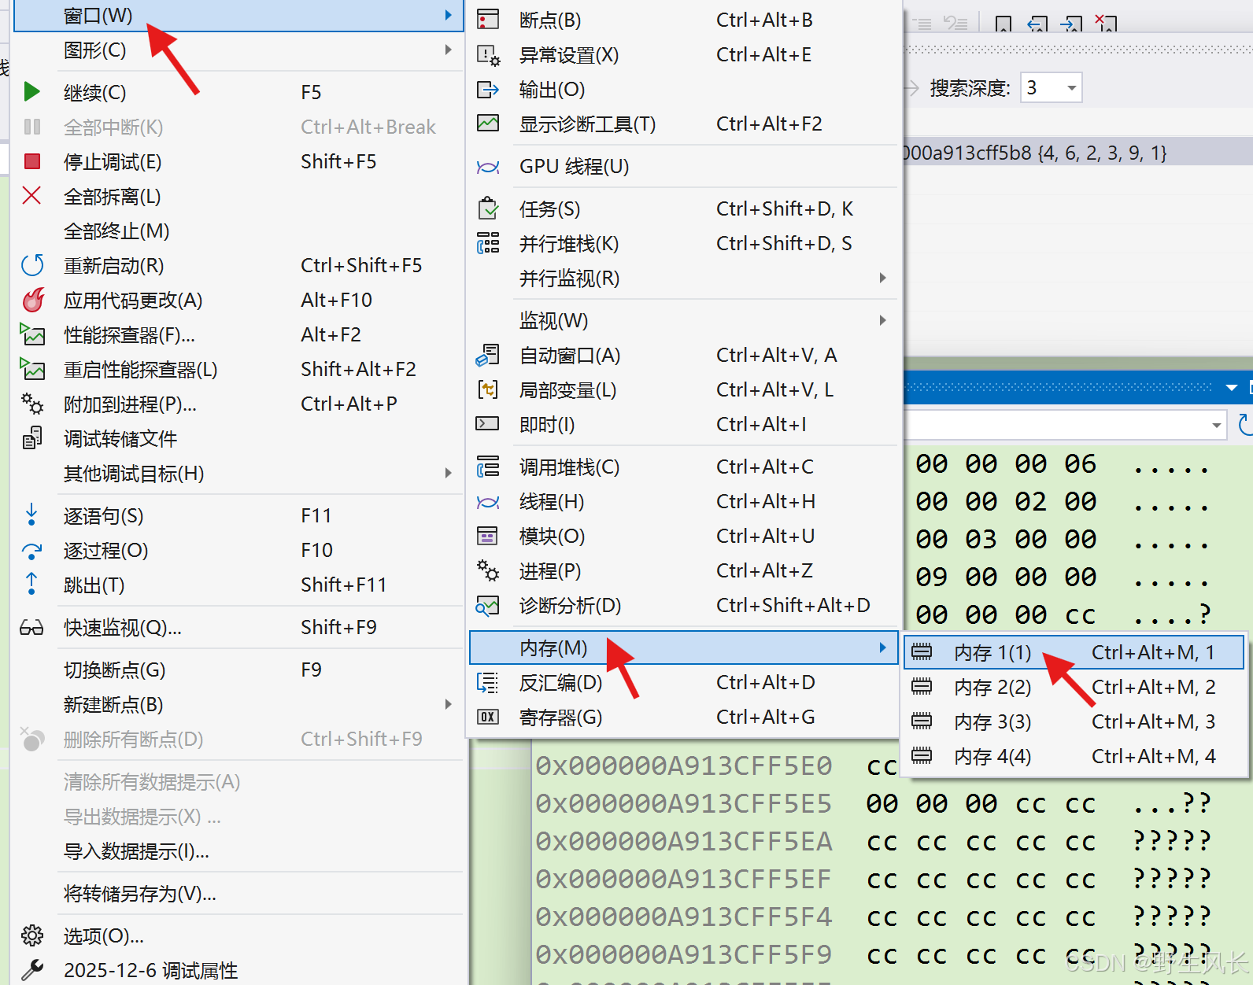Select Memory 3 (内存 3)
Viewport: 1253px width, 985px height.
pyautogui.click(x=1074, y=721)
